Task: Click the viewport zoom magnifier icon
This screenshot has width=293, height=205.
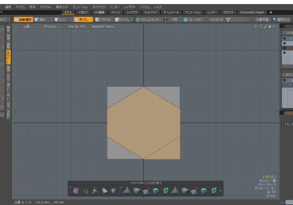Action: [261, 27]
